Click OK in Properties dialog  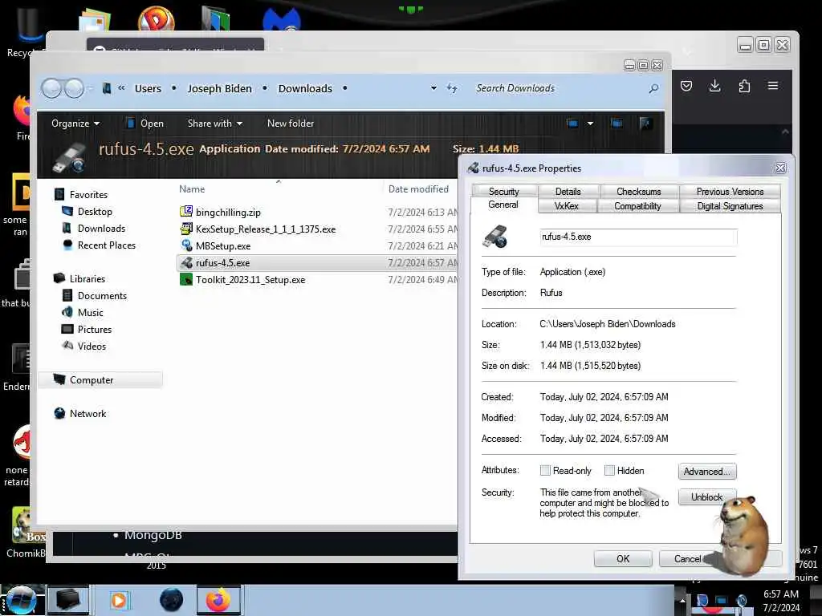click(623, 559)
